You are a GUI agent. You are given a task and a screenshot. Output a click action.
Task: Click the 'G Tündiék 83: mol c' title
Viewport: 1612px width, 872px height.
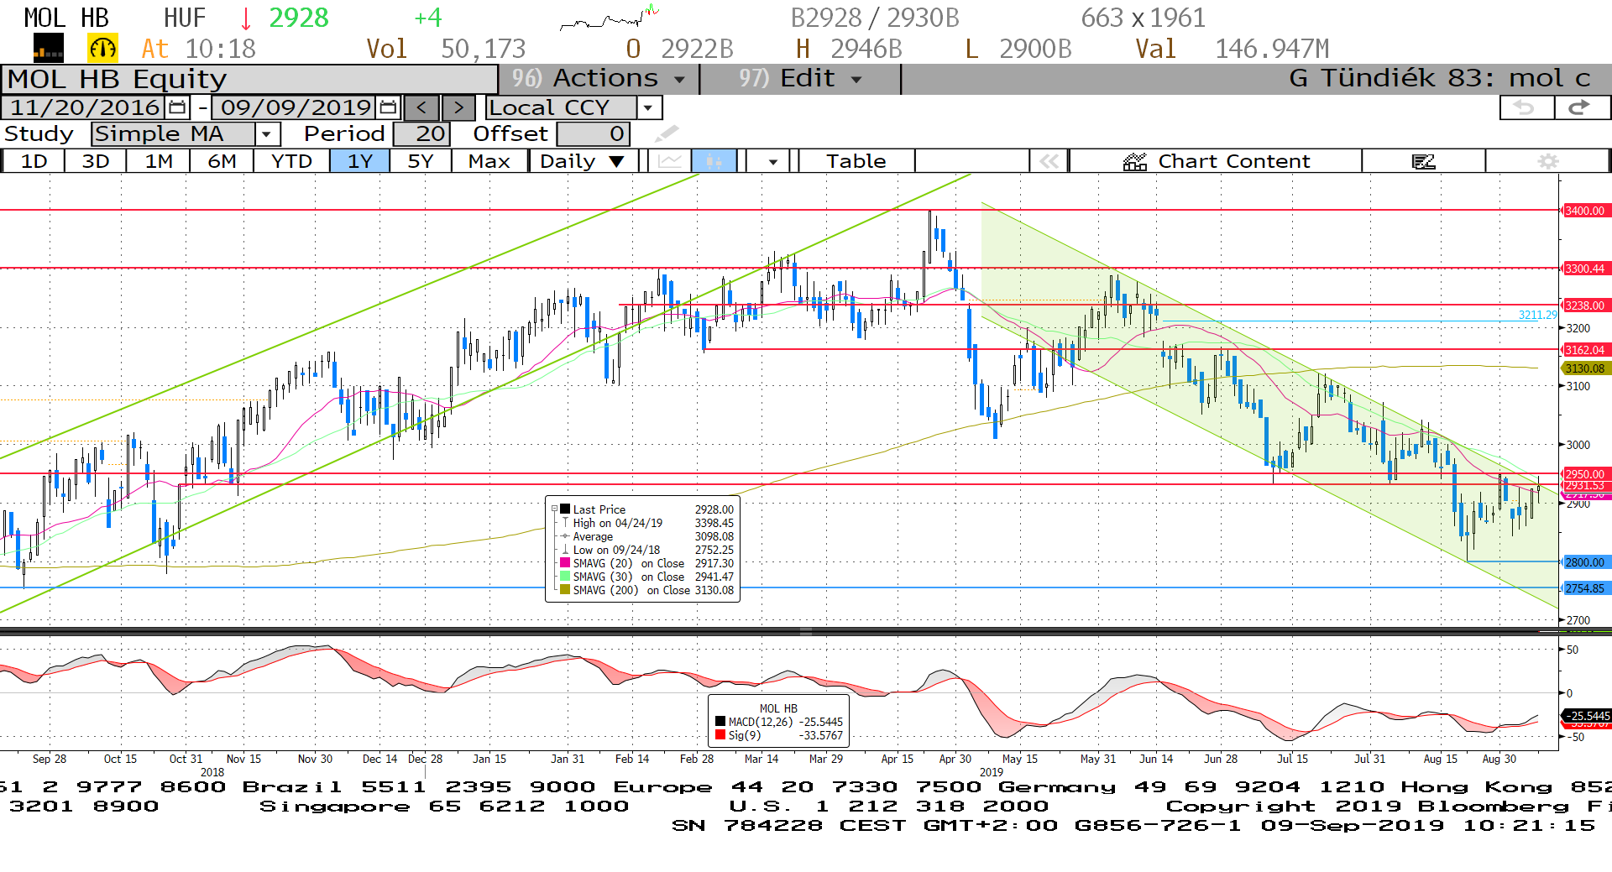[1439, 79]
